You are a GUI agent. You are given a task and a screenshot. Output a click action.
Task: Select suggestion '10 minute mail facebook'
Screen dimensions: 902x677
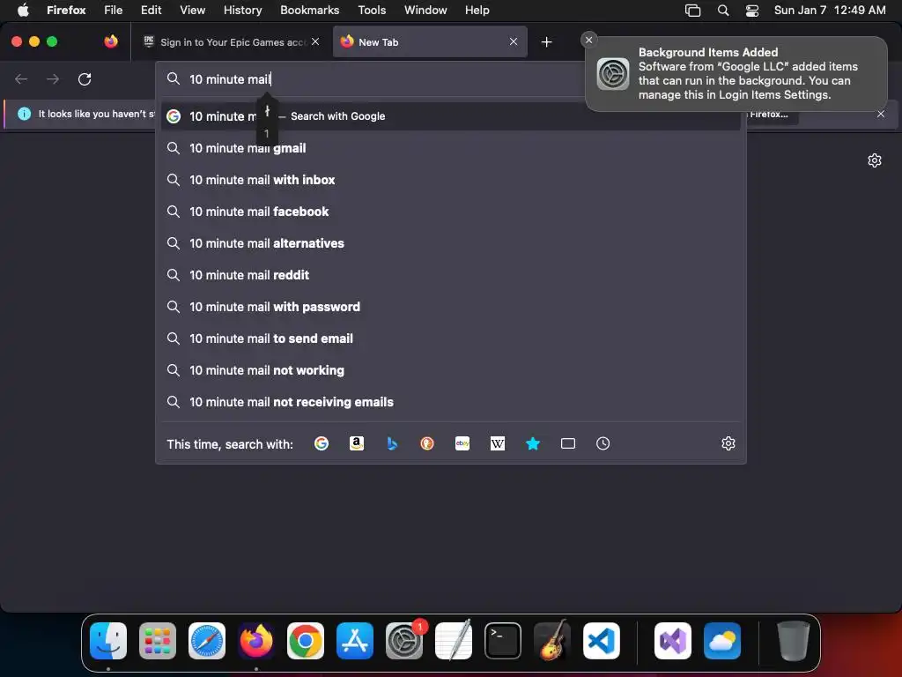pos(450,212)
